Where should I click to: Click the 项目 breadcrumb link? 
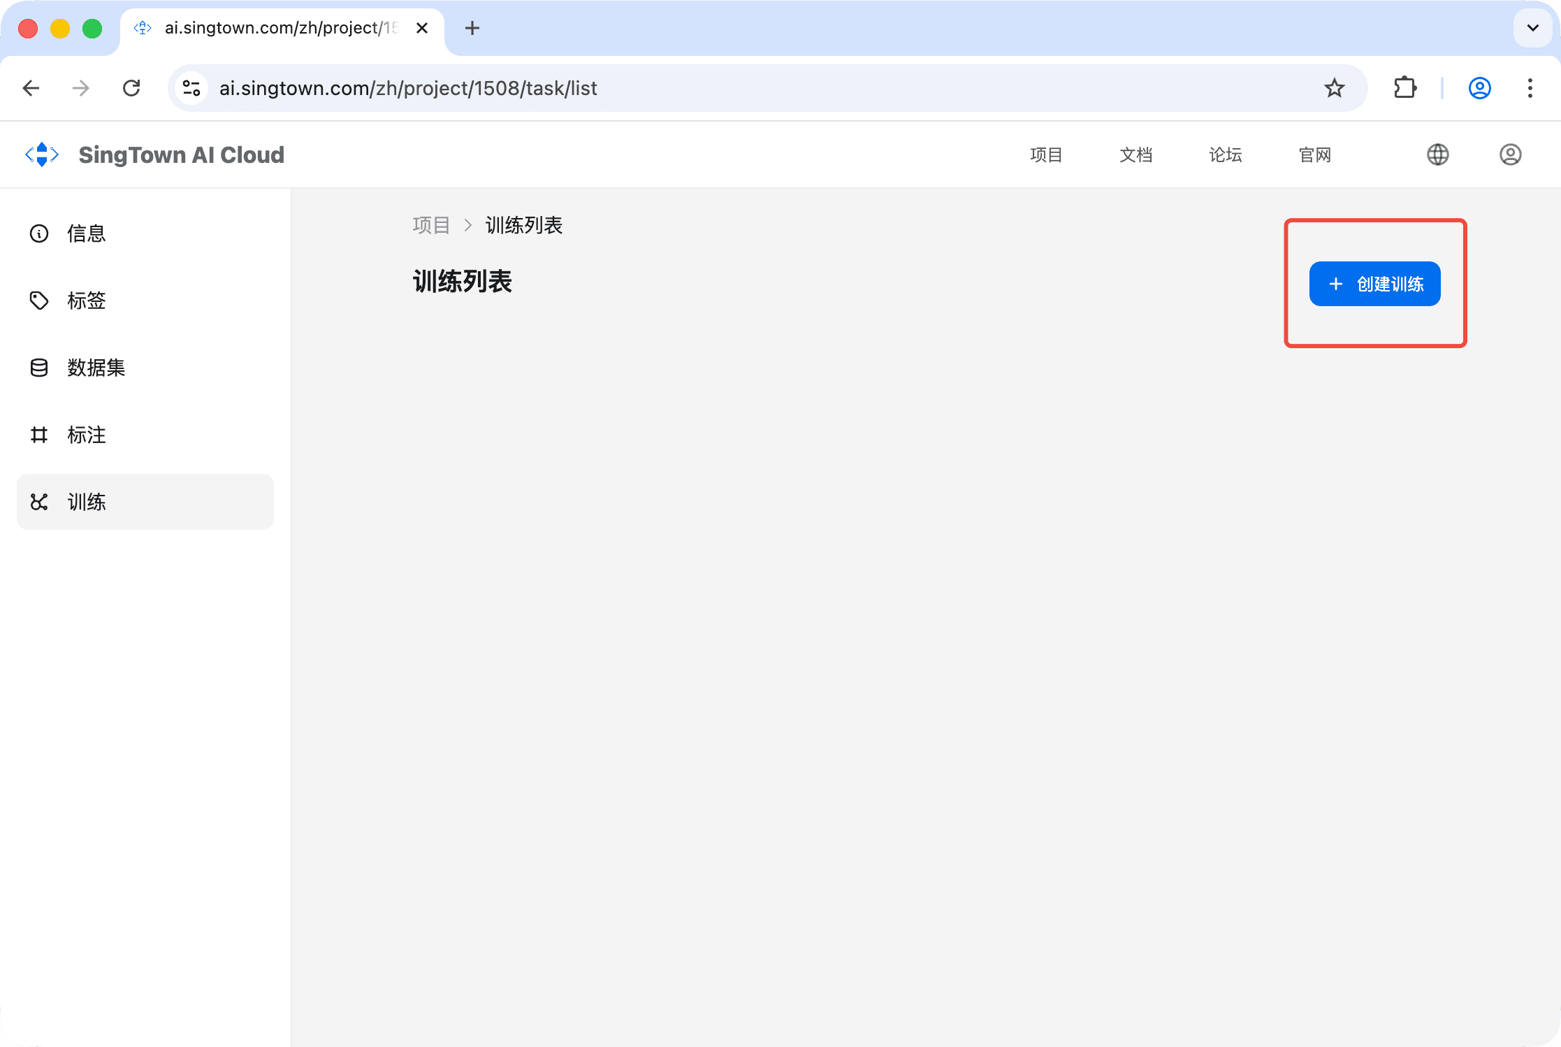pos(430,225)
